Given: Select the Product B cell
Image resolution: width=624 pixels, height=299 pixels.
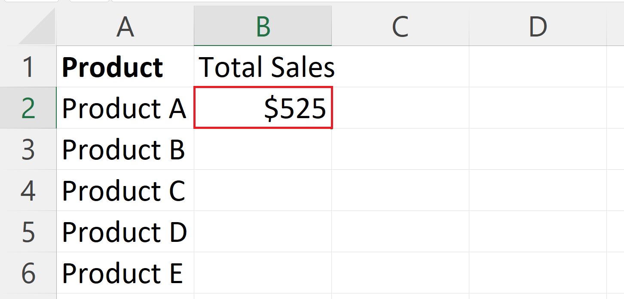Looking at the screenshot, I should 125,149.
